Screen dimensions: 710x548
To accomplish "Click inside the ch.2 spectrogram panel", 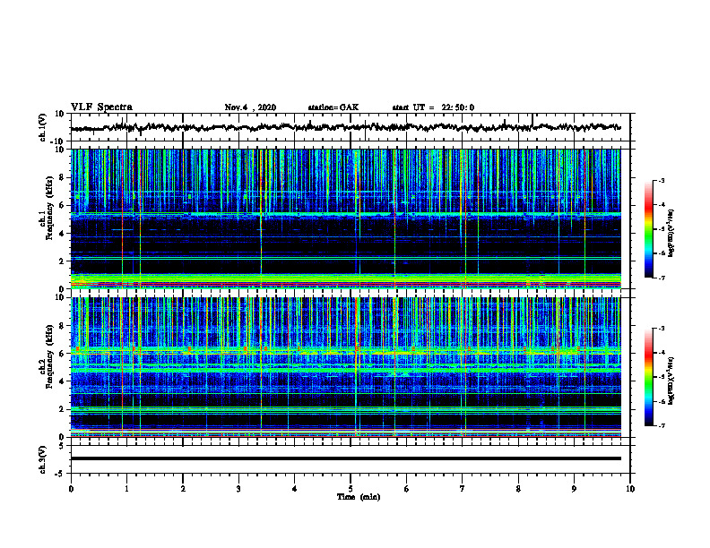I will (345, 367).
